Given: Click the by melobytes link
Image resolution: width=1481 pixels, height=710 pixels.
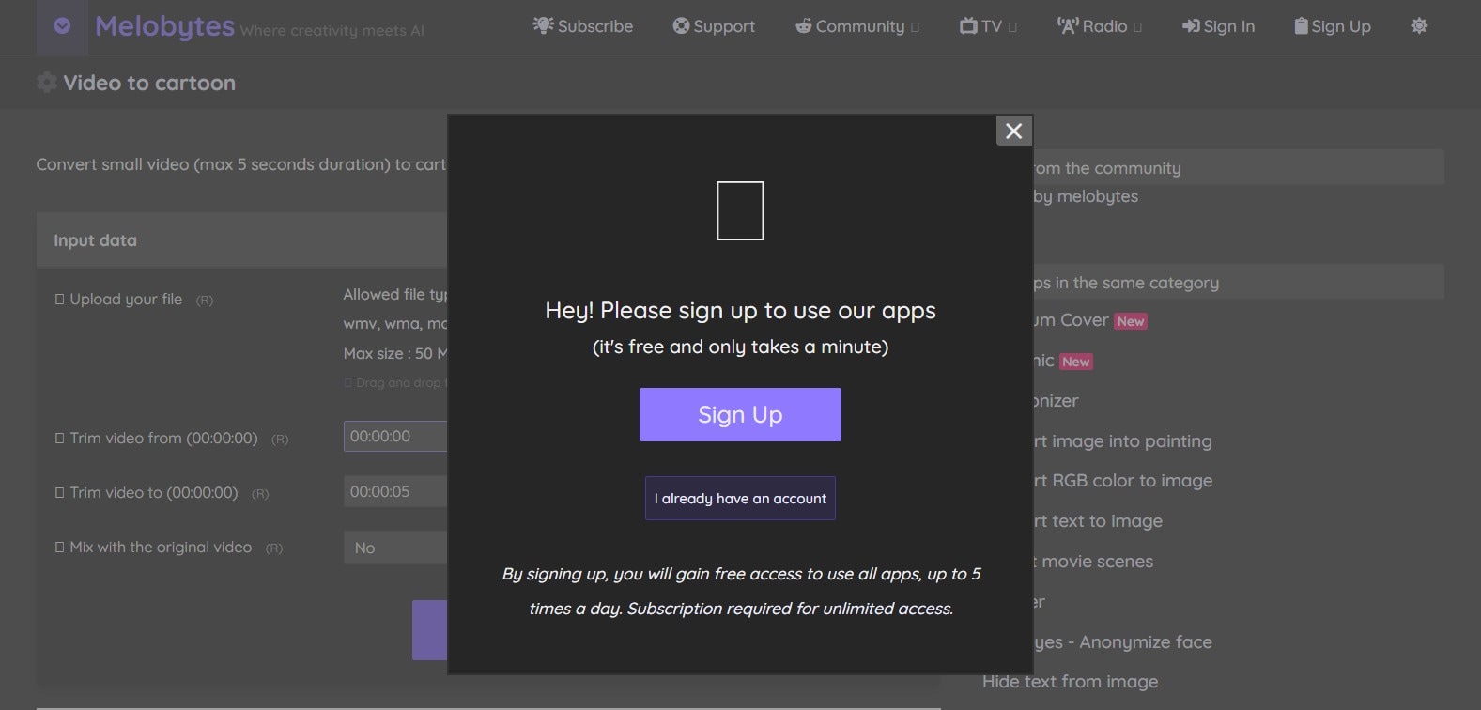Looking at the screenshot, I should tap(1086, 196).
